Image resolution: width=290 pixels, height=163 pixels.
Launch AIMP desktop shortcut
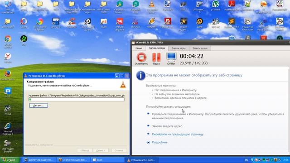pyautogui.click(x=199, y=23)
